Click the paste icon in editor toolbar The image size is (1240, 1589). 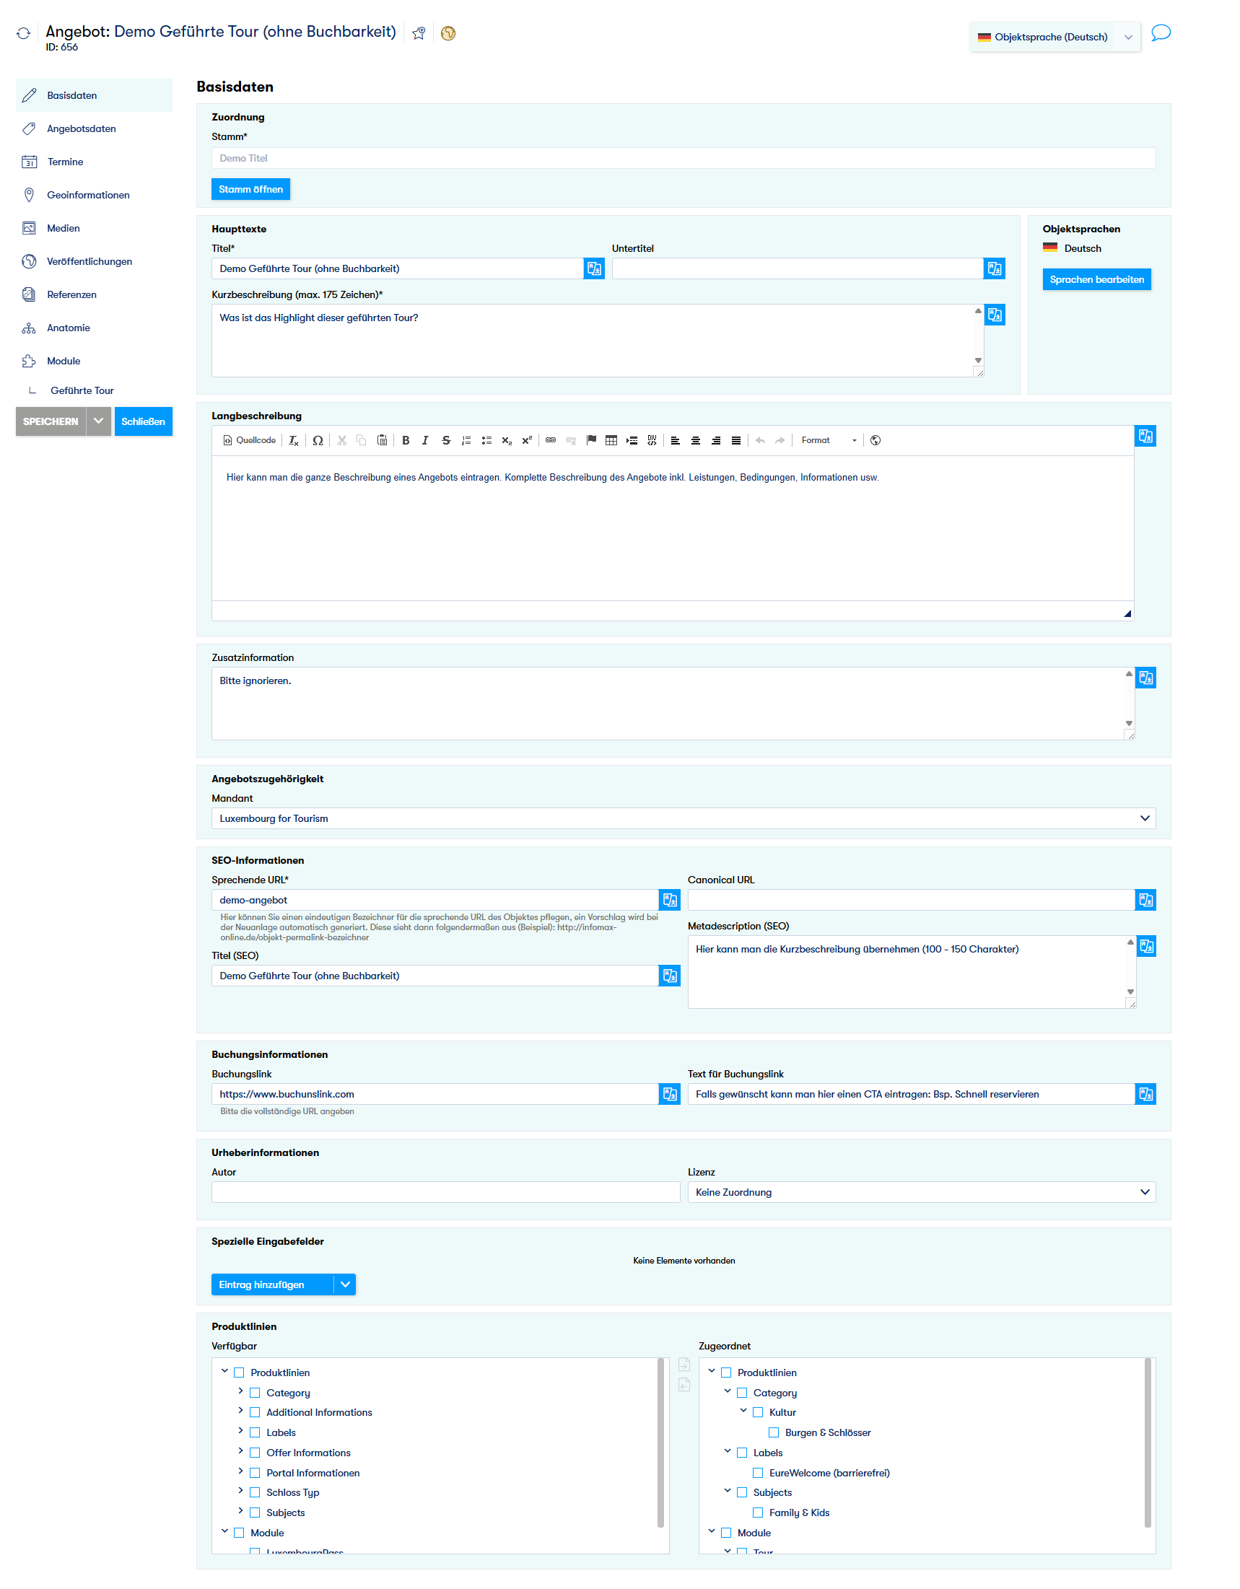point(382,440)
